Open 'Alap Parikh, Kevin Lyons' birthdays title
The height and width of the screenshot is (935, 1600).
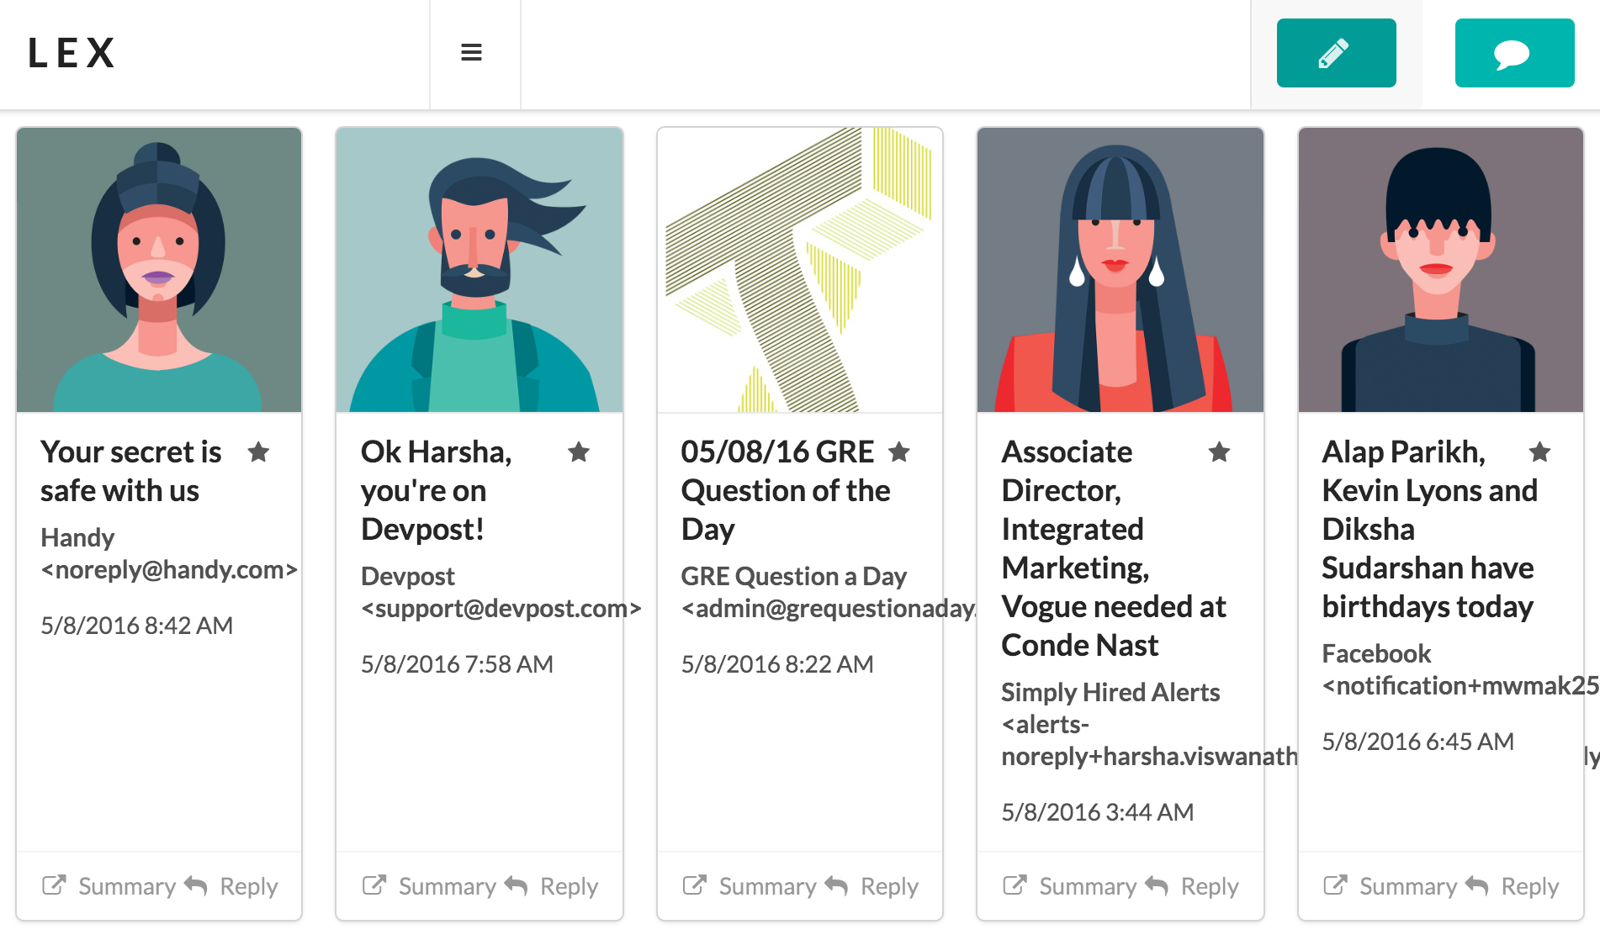[x=1430, y=529]
